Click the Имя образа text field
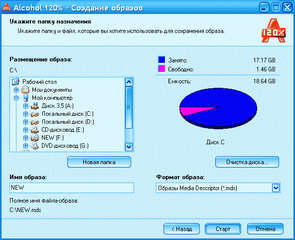Image resolution: width=295 pixels, height=240 pixels. point(72,188)
